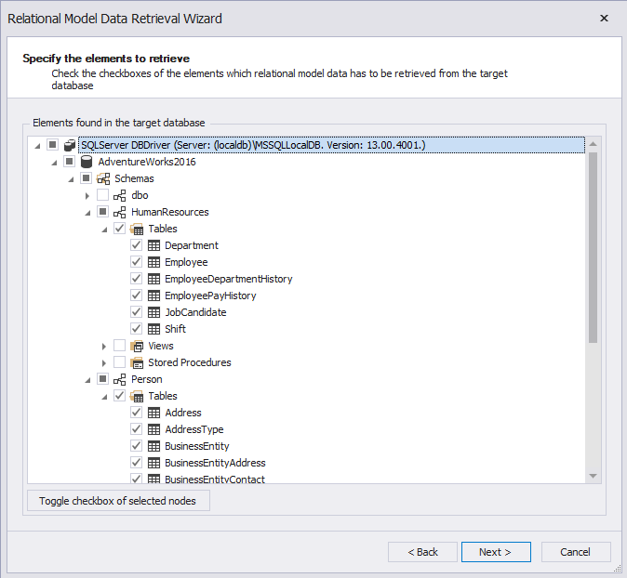Screen dimensions: 627x578
Task: Uncheck the AddressType checkbox
Action: 136,428
